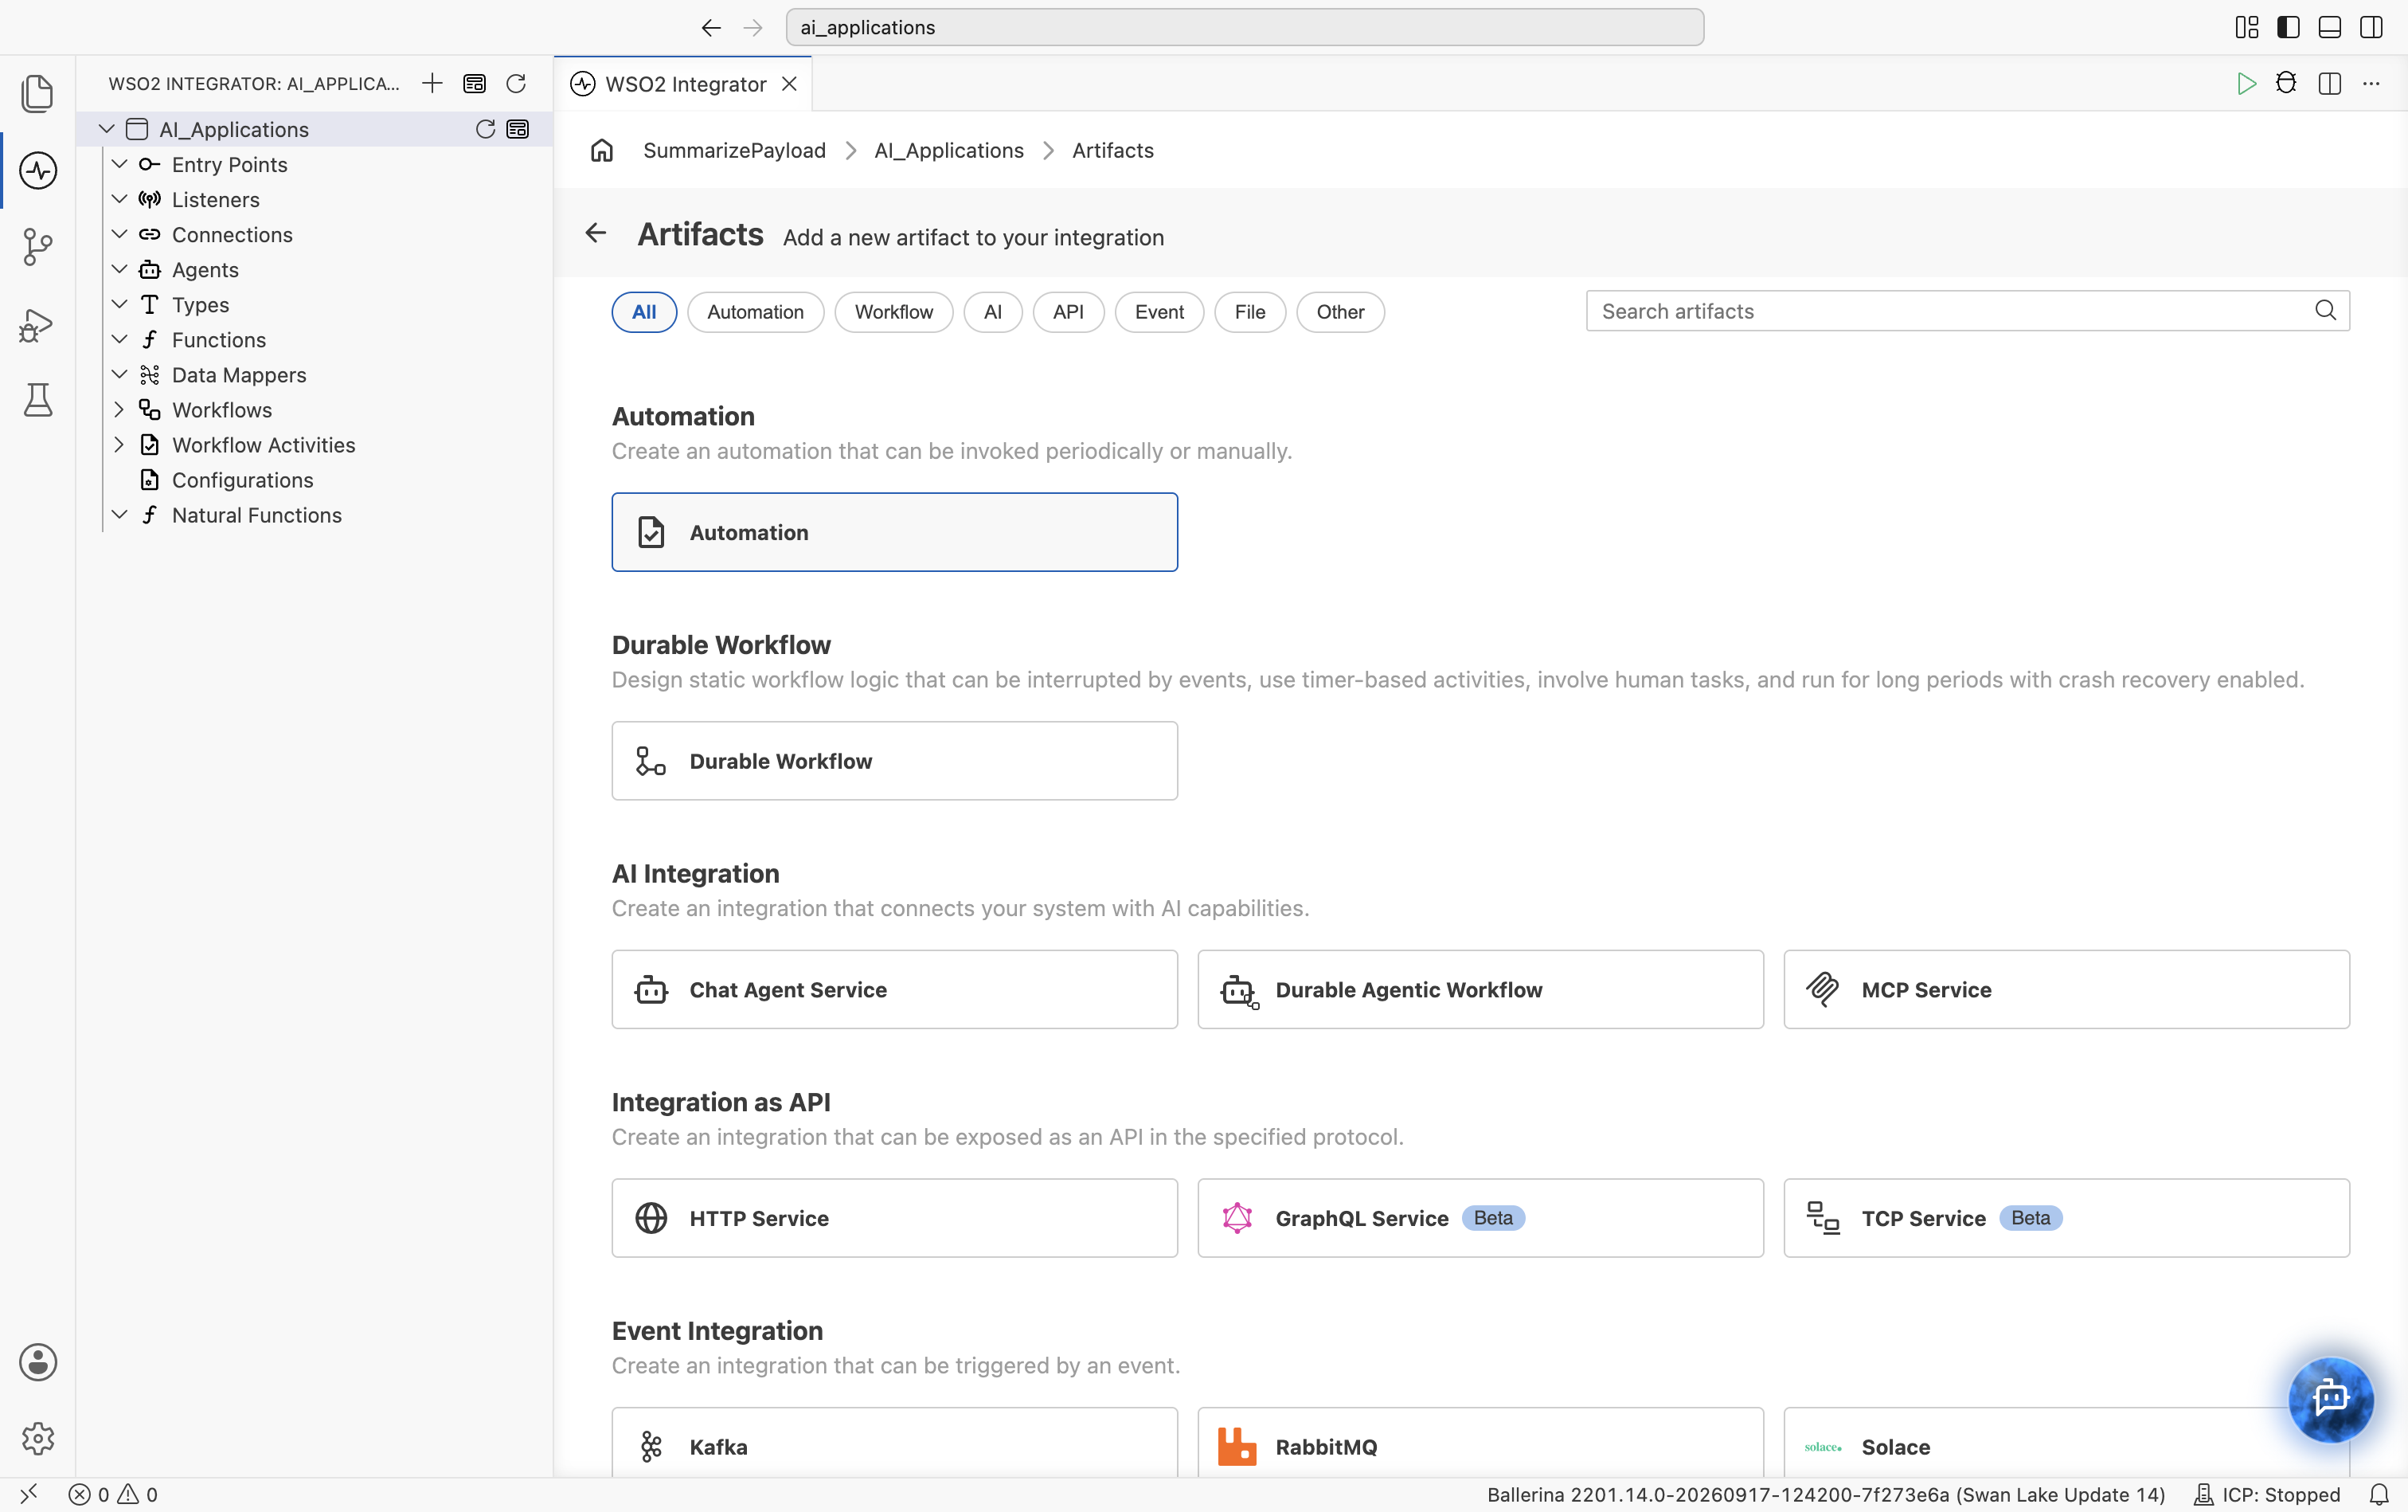This screenshot has width=2408, height=1512.
Task: Open the Accounts icon in activity bar
Action: pos(38,1362)
